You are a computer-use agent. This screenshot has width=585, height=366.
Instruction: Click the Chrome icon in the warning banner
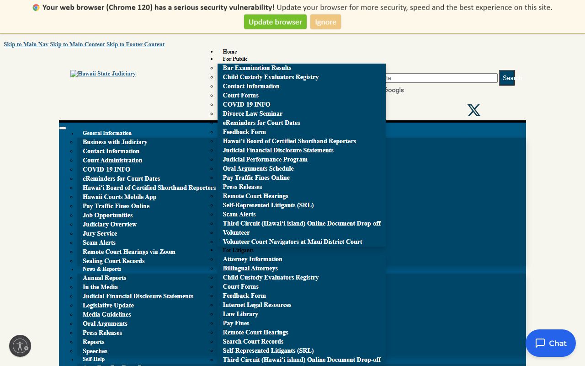pyautogui.click(x=36, y=7)
